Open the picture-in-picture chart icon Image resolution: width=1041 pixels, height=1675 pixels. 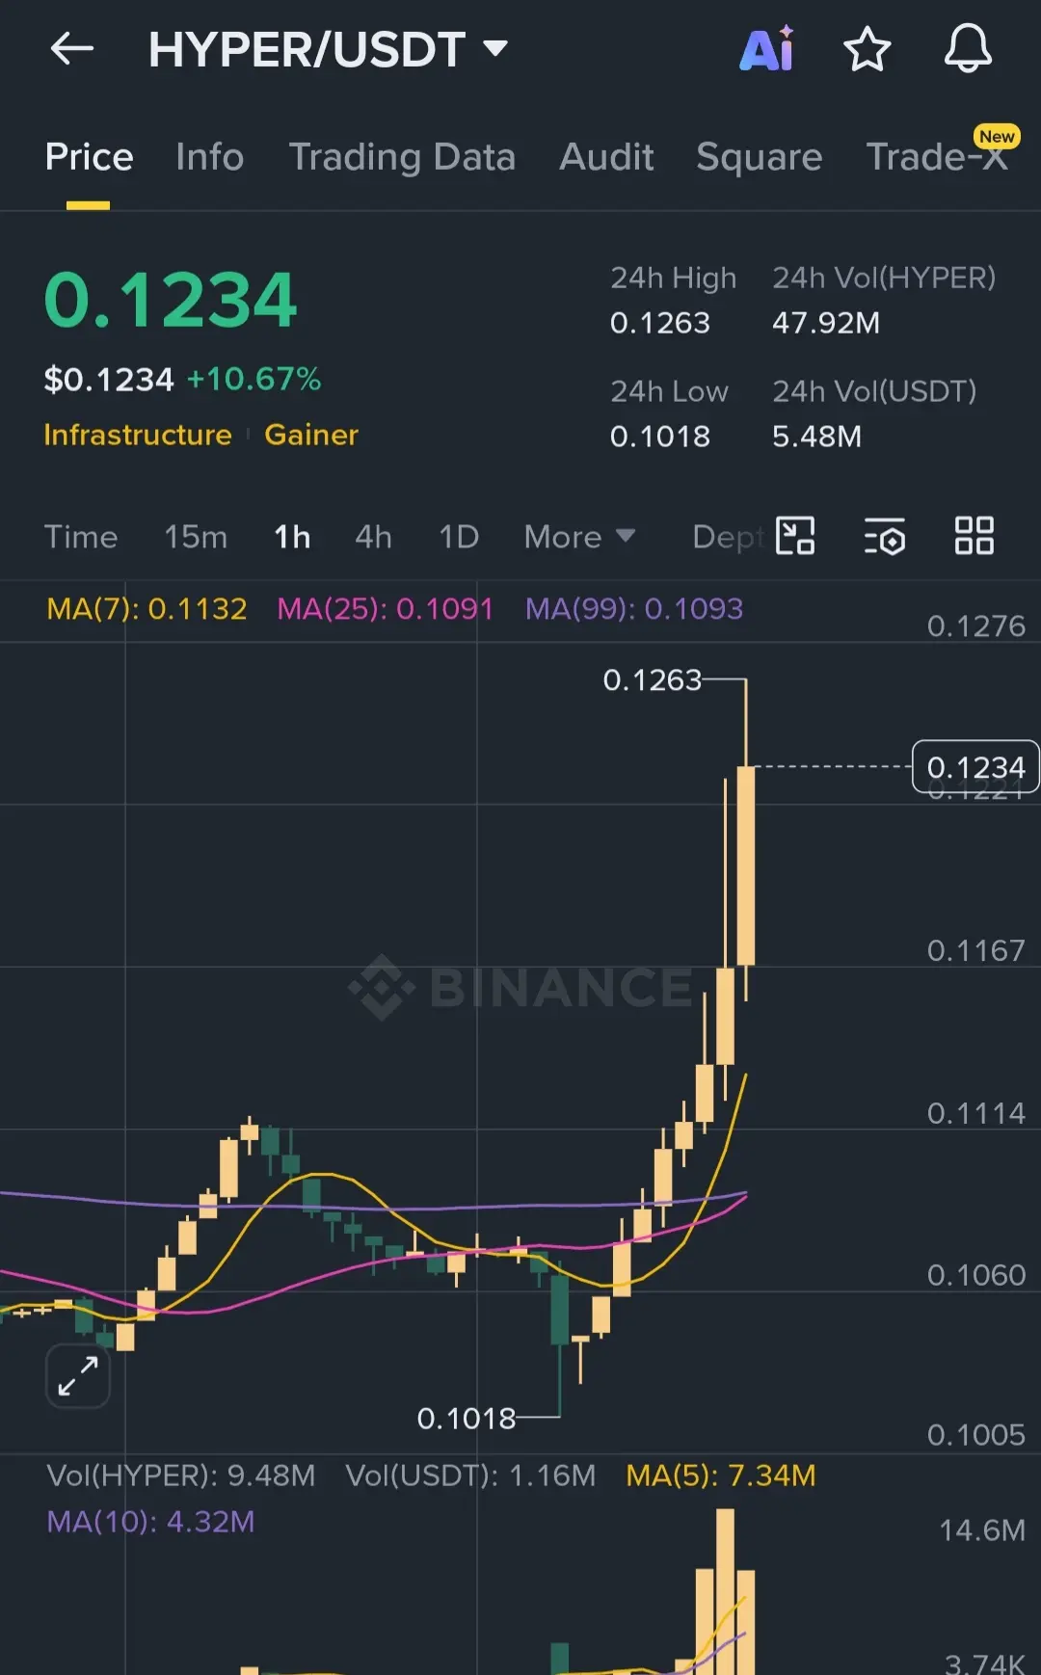tap(795, 536)
